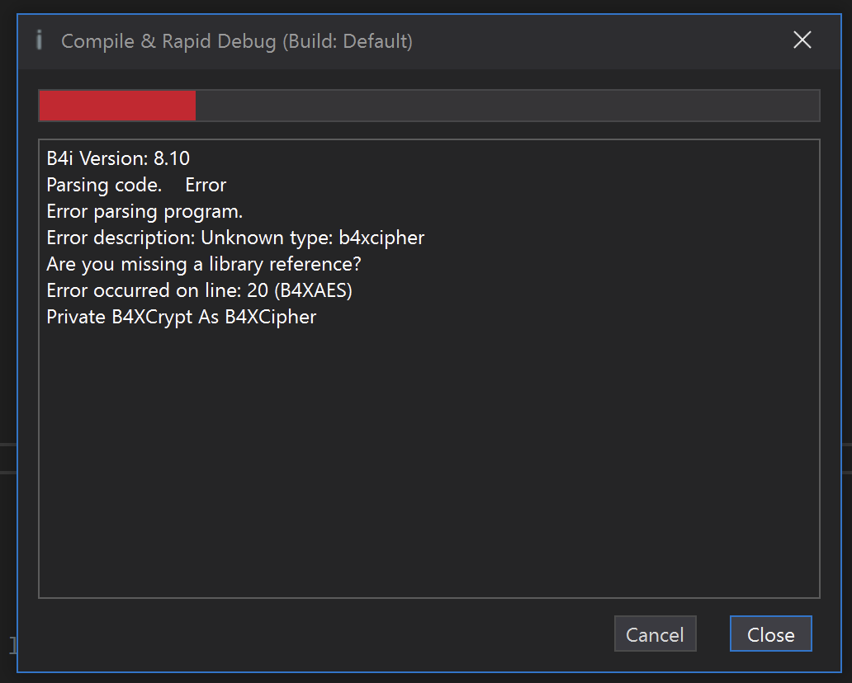Close the Compile & Rapid Debug dialog window

[x=802, y=40]
